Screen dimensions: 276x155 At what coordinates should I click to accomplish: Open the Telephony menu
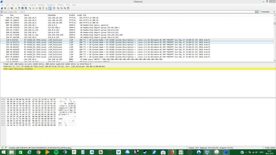pos(51,5)
